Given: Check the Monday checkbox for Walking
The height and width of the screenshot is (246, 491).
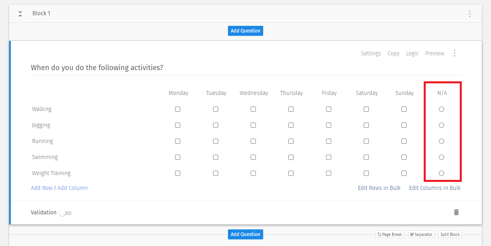Looking at the screenshot, I should point(177,109).
